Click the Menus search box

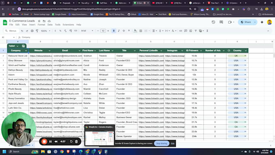click(x=11, y=31)
